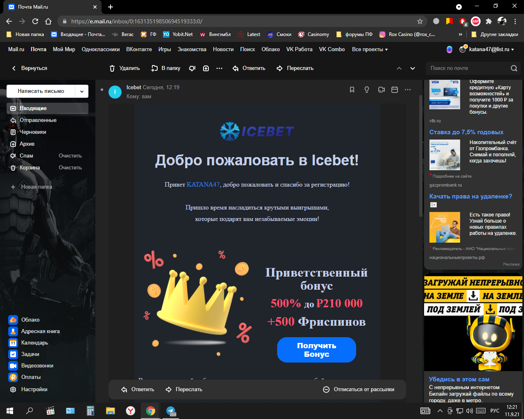The image size is (524, 419).
Task: Show hidden bookmarks with the » overflow button
Action: 461,34
